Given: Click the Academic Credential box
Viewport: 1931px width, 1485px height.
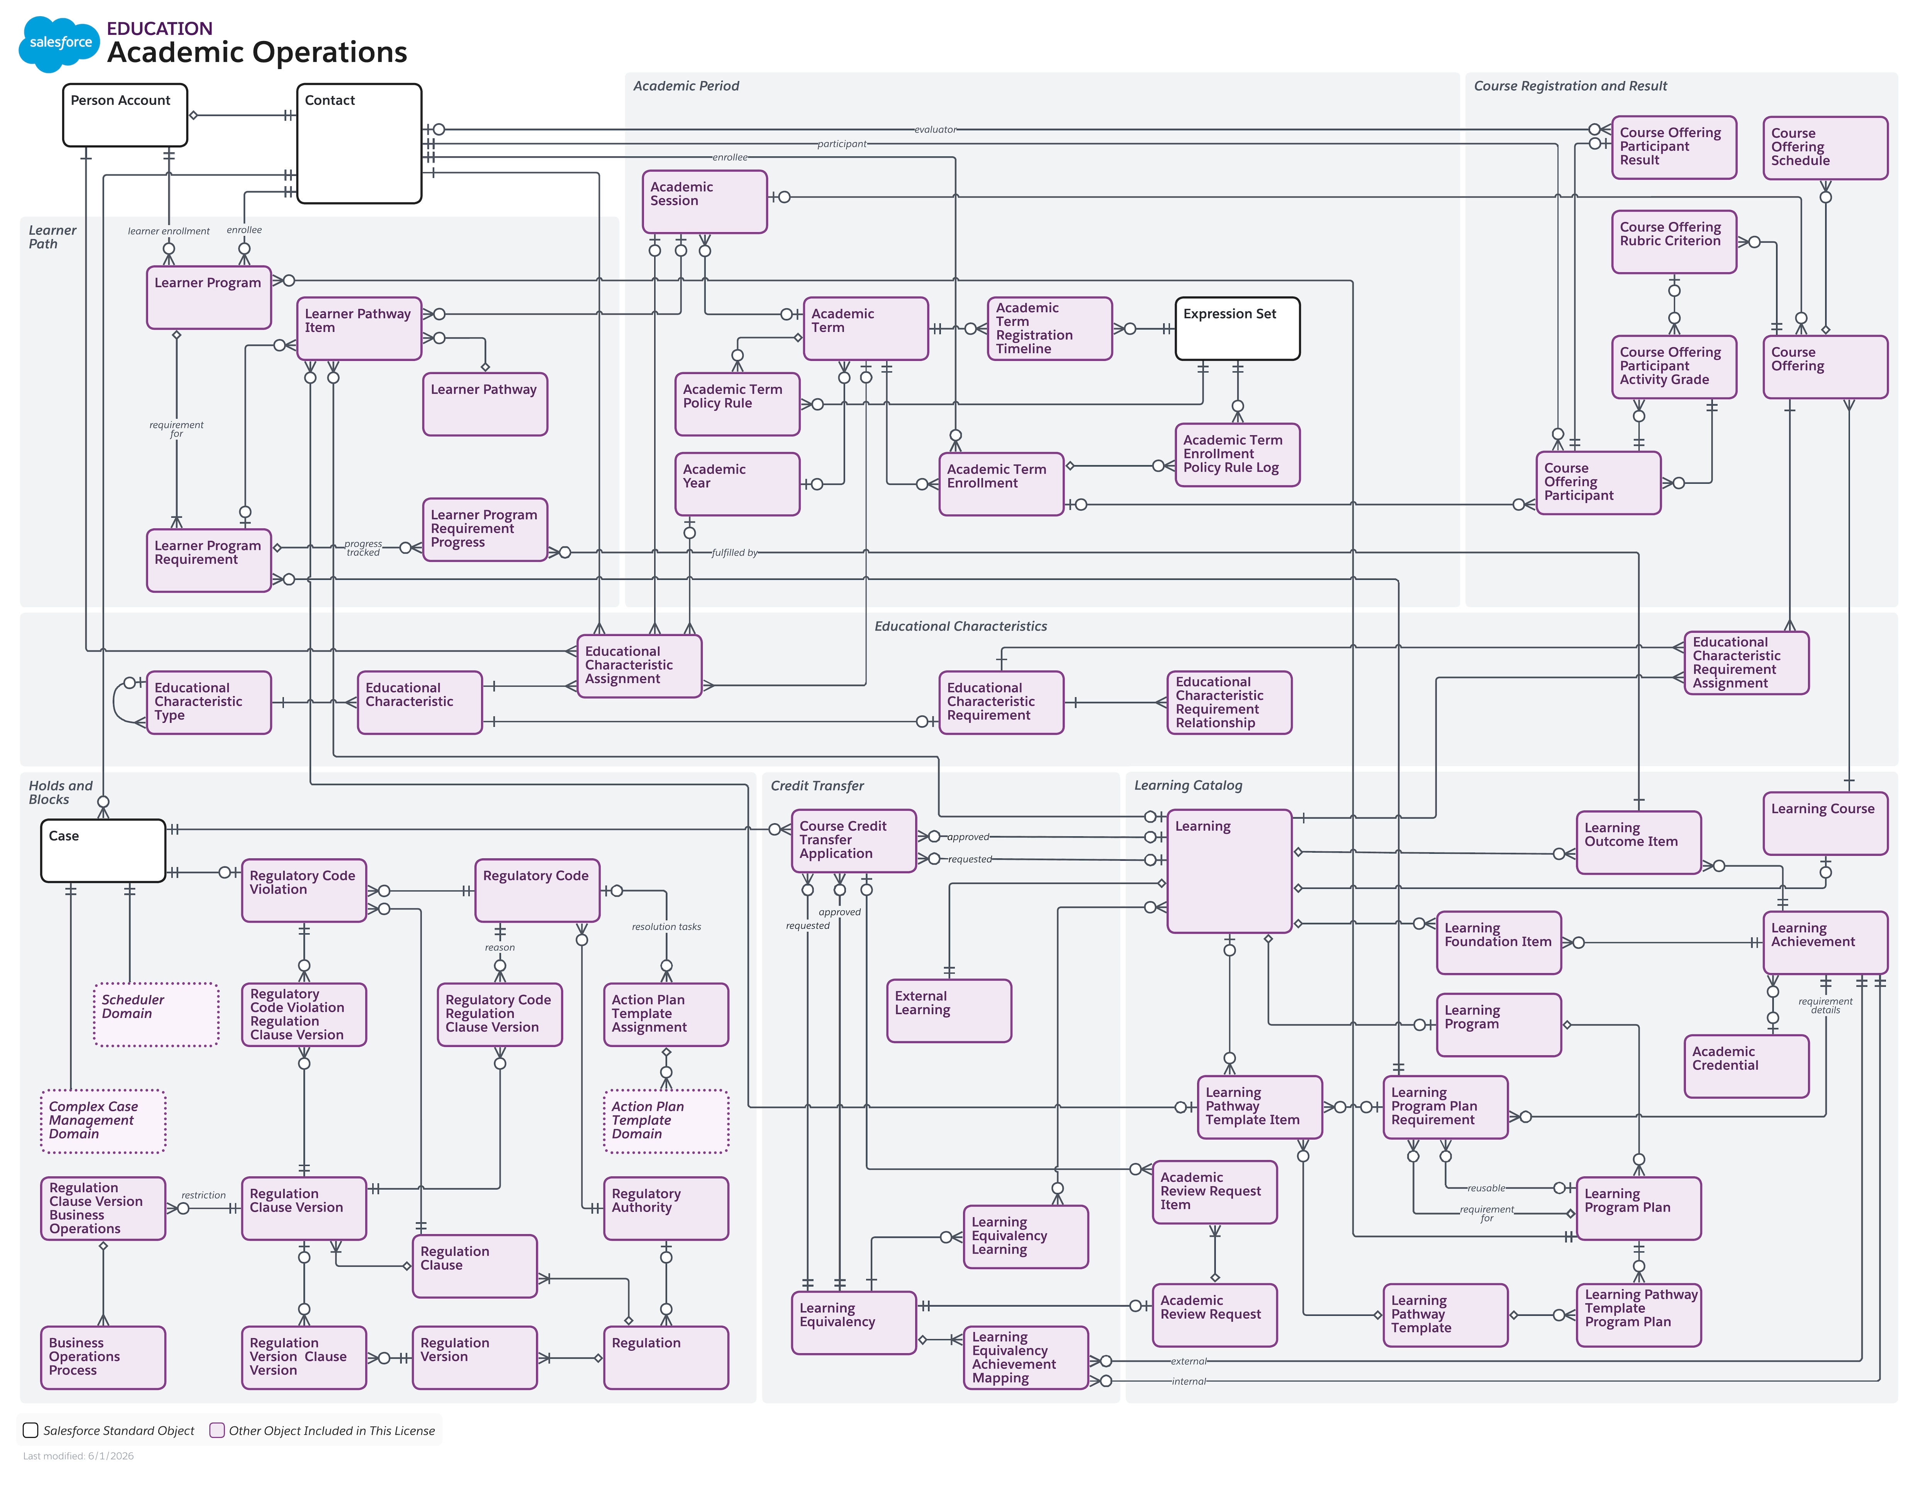Looking at the screenshot, I should tap(1746, 1067).
